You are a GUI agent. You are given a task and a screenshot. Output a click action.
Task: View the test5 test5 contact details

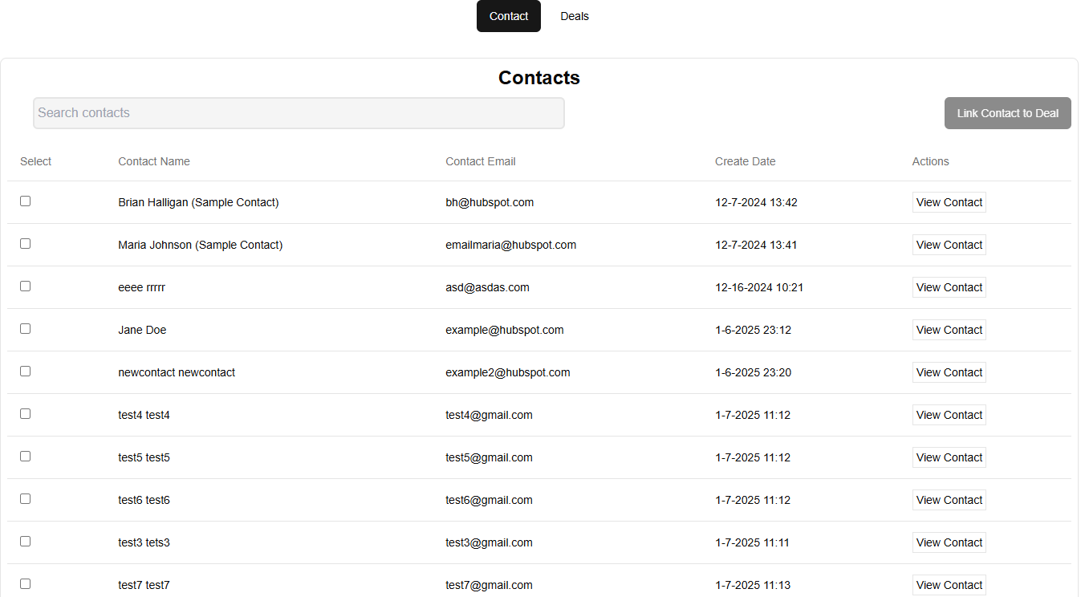click(x=949, y=457)
